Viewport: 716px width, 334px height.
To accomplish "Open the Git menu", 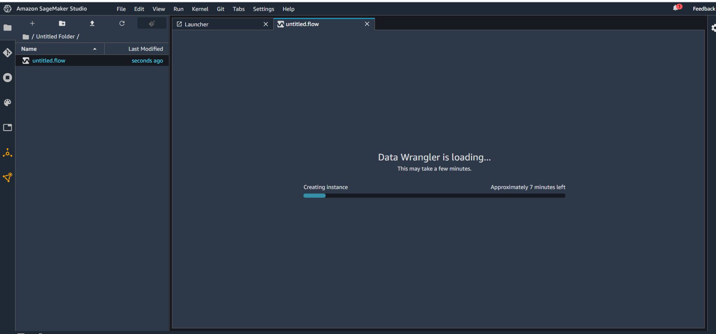I will tap(221, 9).
